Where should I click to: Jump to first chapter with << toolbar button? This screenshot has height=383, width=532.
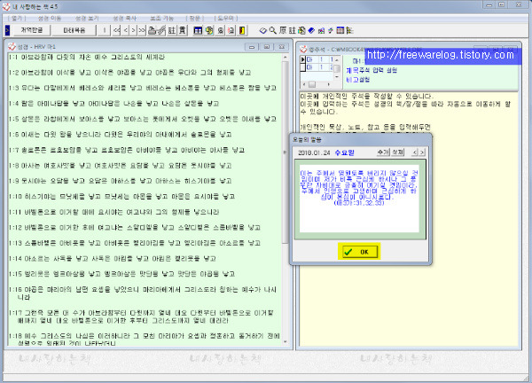[117, 30]
